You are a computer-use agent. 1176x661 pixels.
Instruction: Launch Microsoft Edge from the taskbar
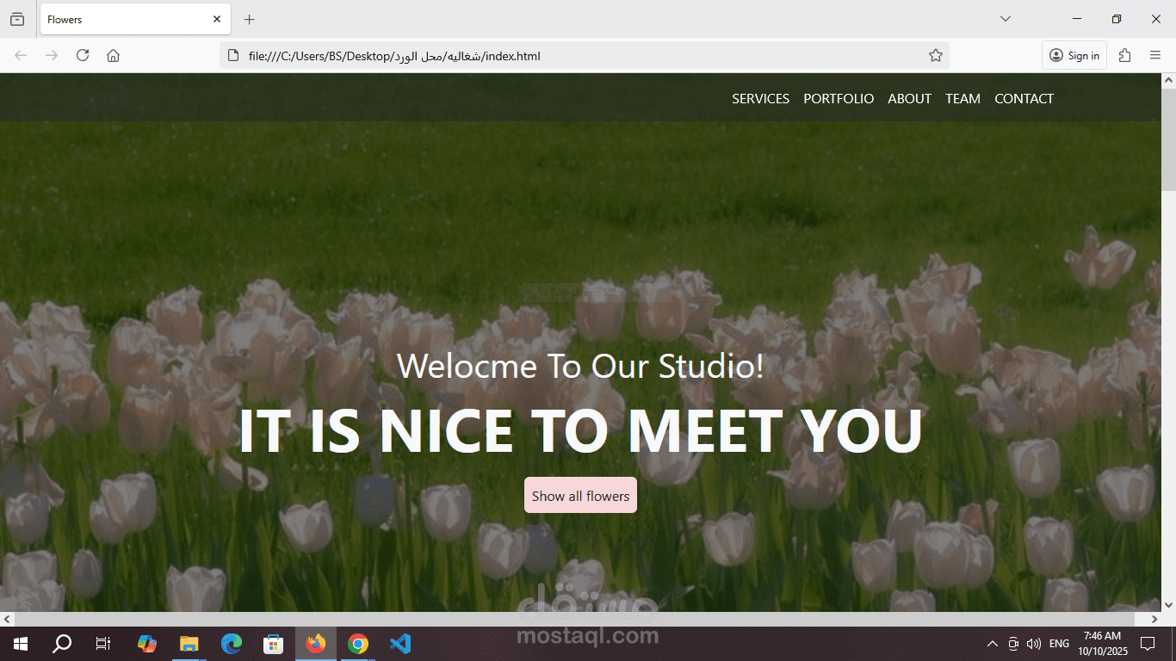231,644
